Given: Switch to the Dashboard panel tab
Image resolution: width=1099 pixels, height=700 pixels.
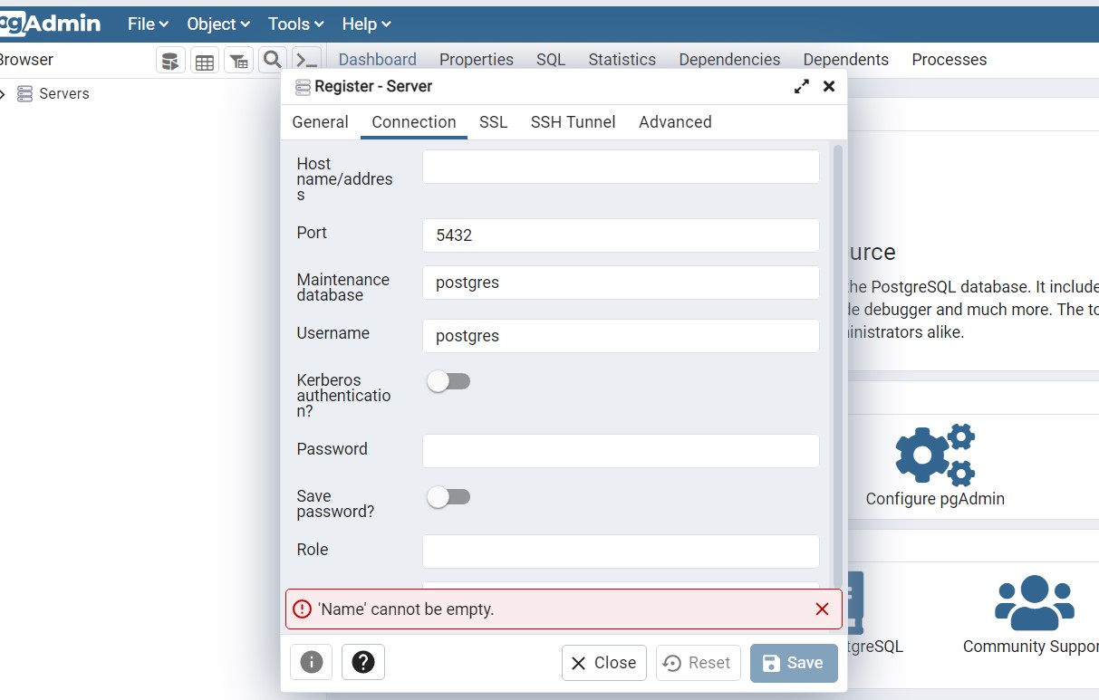Looking at the screenshot, I should click(x=377, y=60).
